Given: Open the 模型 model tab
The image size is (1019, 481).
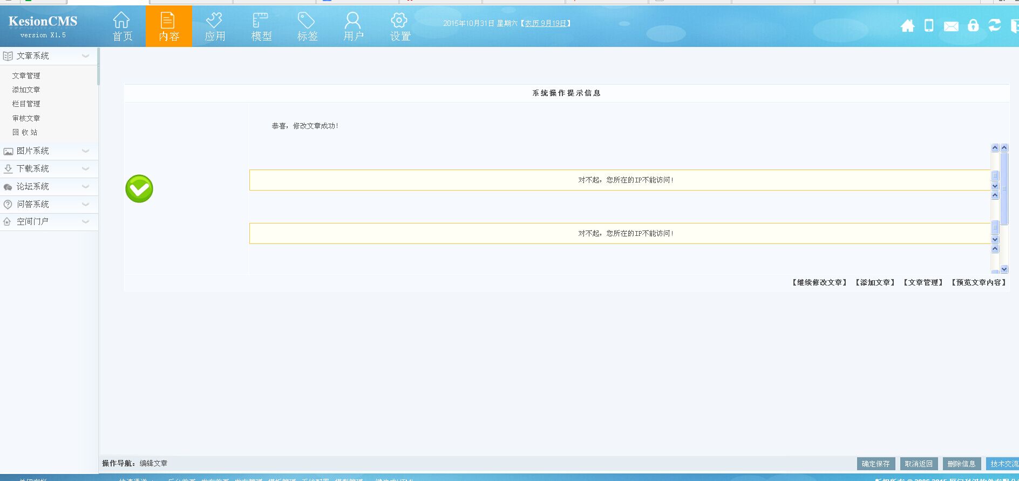Looking at the screenshot, I should (261, 26).
